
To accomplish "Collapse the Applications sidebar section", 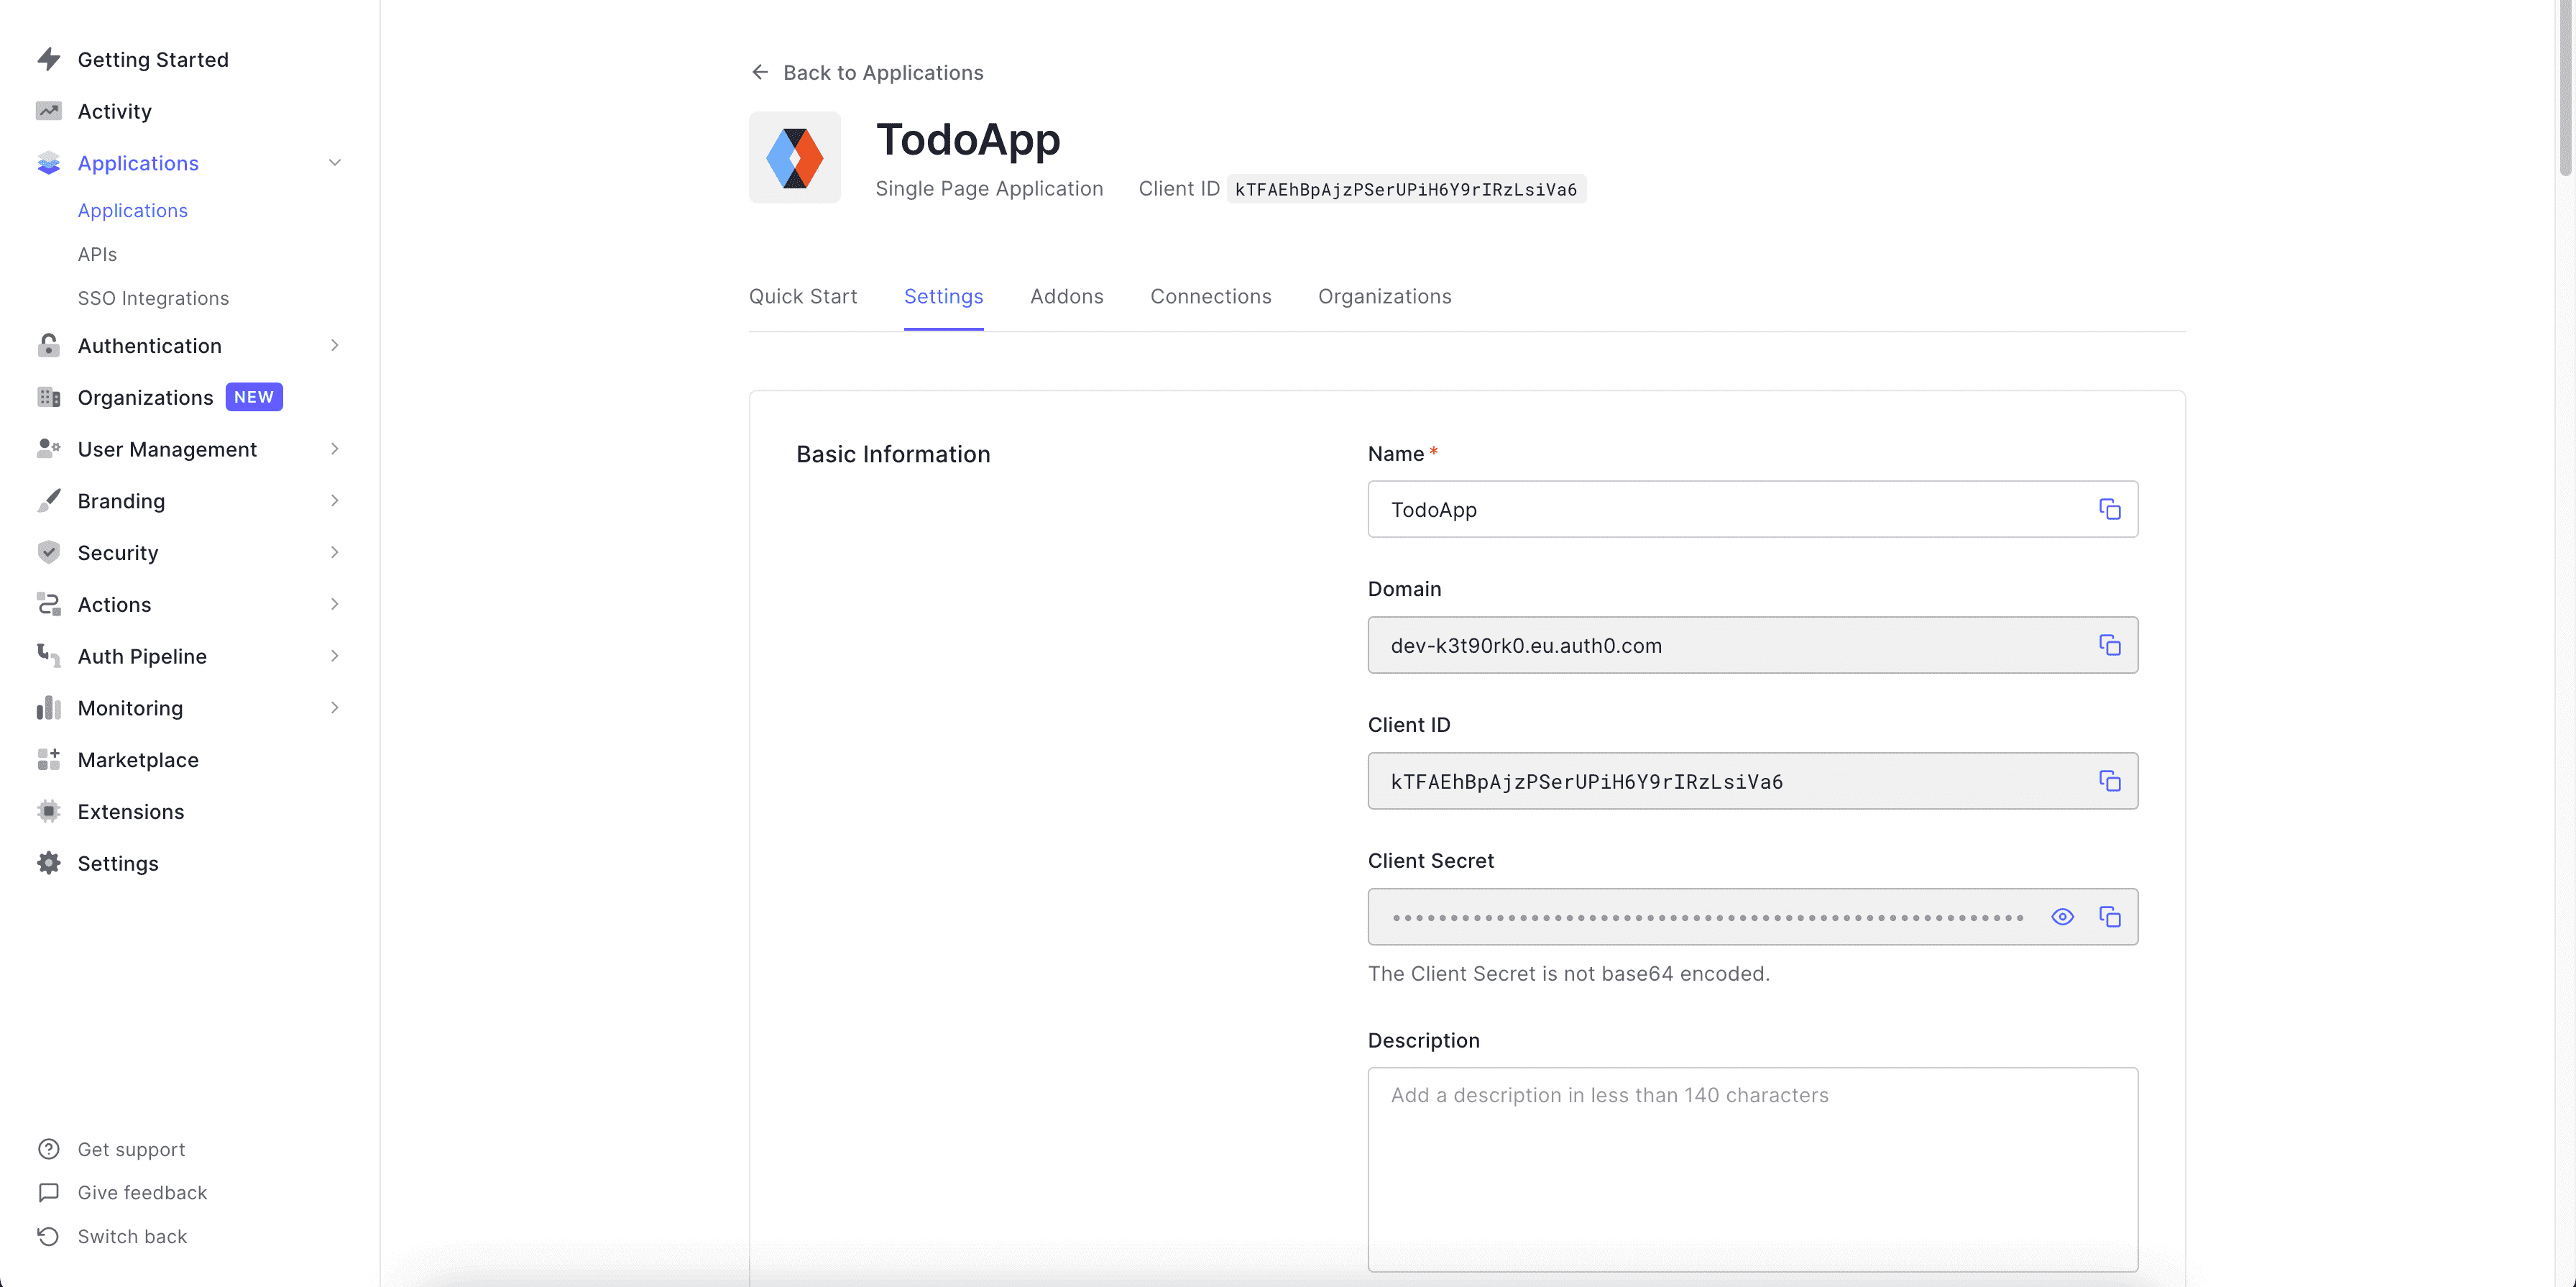I will pyautogui.click(x=334, y=163).
